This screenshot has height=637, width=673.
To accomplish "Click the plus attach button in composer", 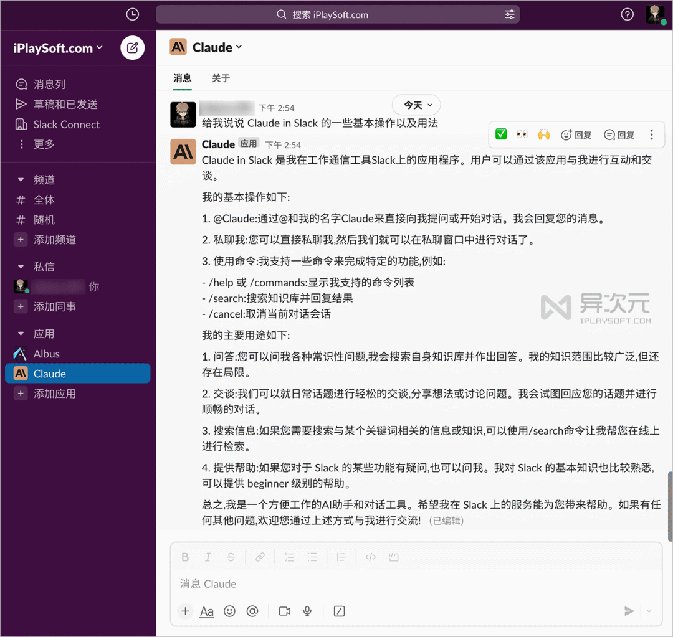I will (x=185, y=611).
